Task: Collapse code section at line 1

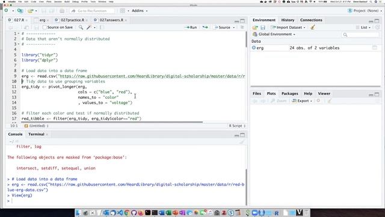Action: coord(19,34)
